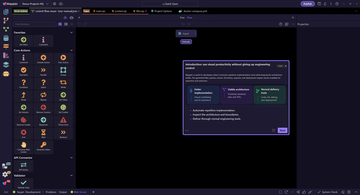Open the Project Options tab
This screenshot has height=195, width=360.
point(161,11)
